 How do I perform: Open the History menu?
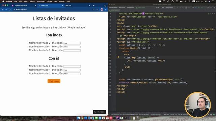(32, 1)
